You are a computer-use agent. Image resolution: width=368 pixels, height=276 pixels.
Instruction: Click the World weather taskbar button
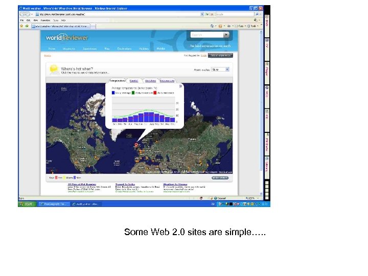86,204
